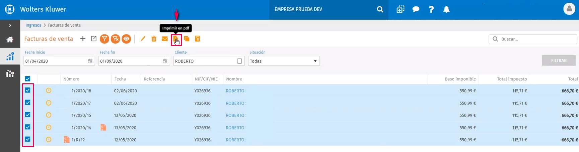
Task: Click the document icon beside 1/2020/14
Action: [x=103, y=127]
